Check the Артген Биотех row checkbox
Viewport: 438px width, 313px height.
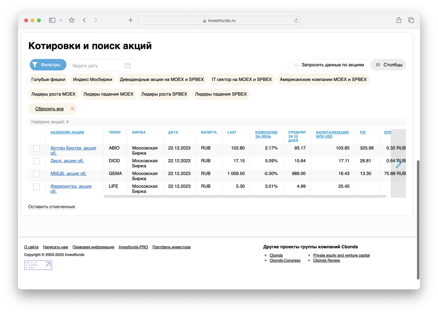click(36, 148)
